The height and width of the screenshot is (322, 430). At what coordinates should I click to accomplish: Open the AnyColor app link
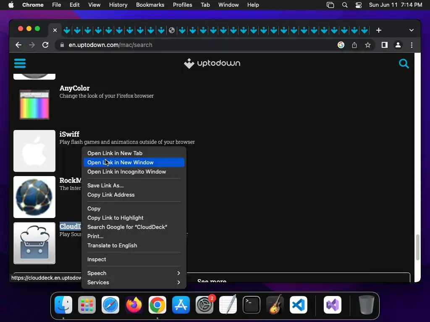pyautogui.click(x=75, y=88)
